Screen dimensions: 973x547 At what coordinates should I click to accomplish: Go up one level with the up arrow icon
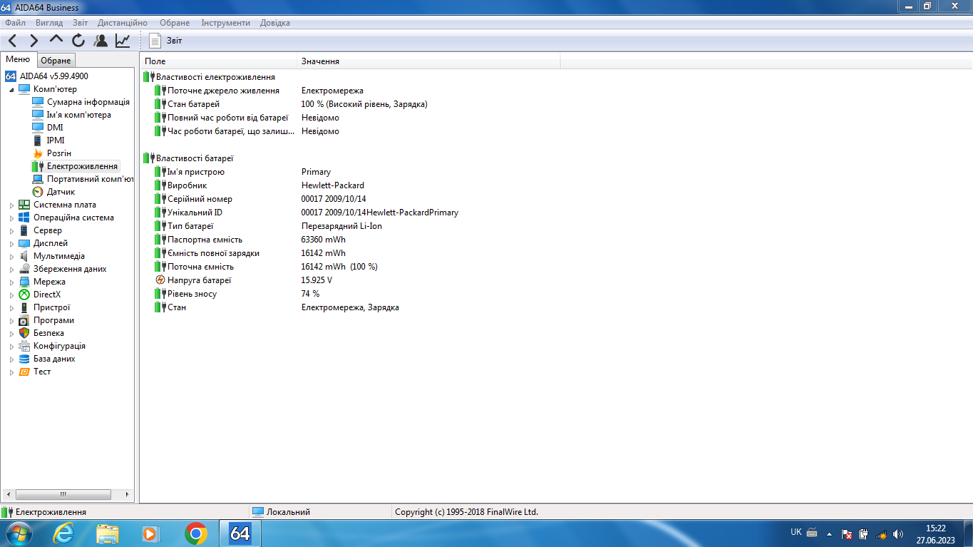click(56, 40)
